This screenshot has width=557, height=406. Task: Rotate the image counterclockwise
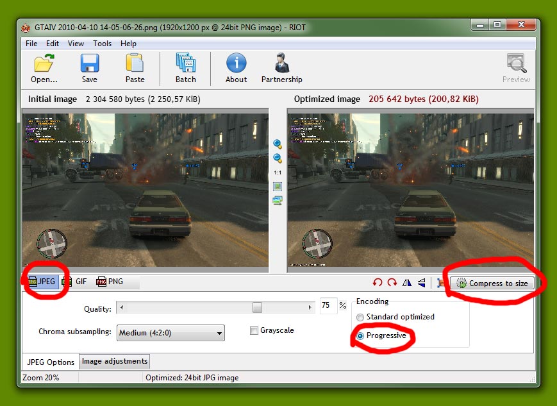(378, 283)
